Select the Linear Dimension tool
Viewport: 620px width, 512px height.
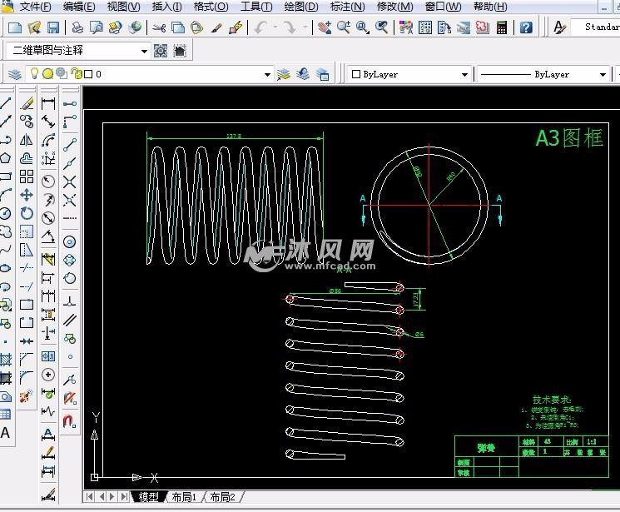click(48, 104)
